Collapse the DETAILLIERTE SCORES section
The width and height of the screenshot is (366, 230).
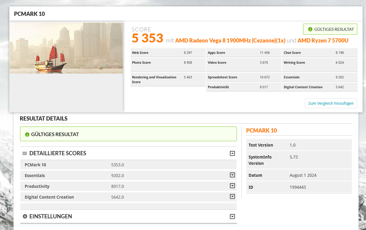pyautogui.click(x=232, y=153)
